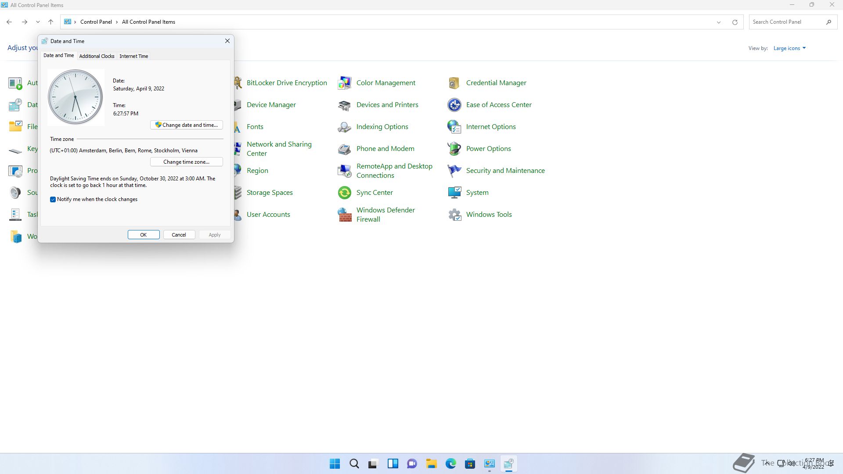Select the Date and Time tab
The height and width of the screenshot is (474, 843).
pyautogui.click(x=58, y=55)
